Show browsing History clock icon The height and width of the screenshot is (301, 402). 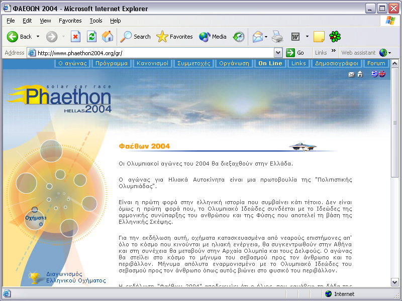[x=239, y=37]
